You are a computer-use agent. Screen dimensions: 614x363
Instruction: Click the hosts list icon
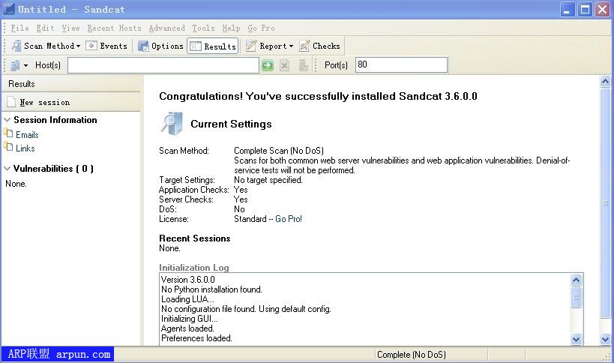(15, 65)
